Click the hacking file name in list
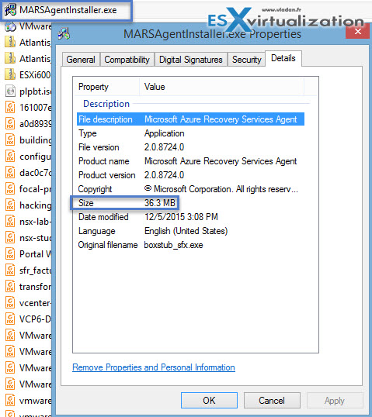 (35, 205)
